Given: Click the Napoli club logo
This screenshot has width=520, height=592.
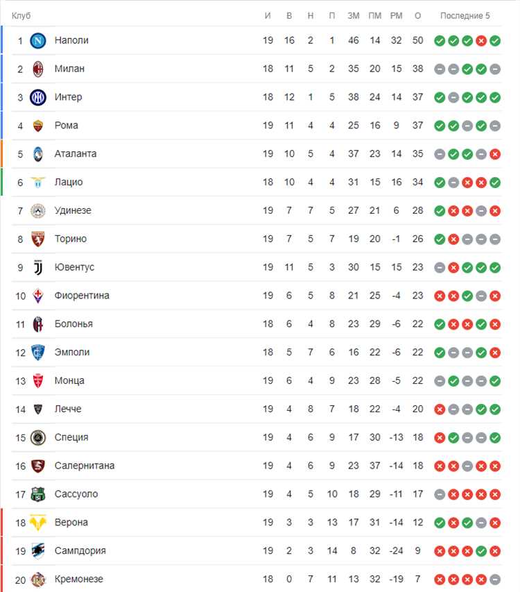Looking at the screenshot, I should pos(37,40).
